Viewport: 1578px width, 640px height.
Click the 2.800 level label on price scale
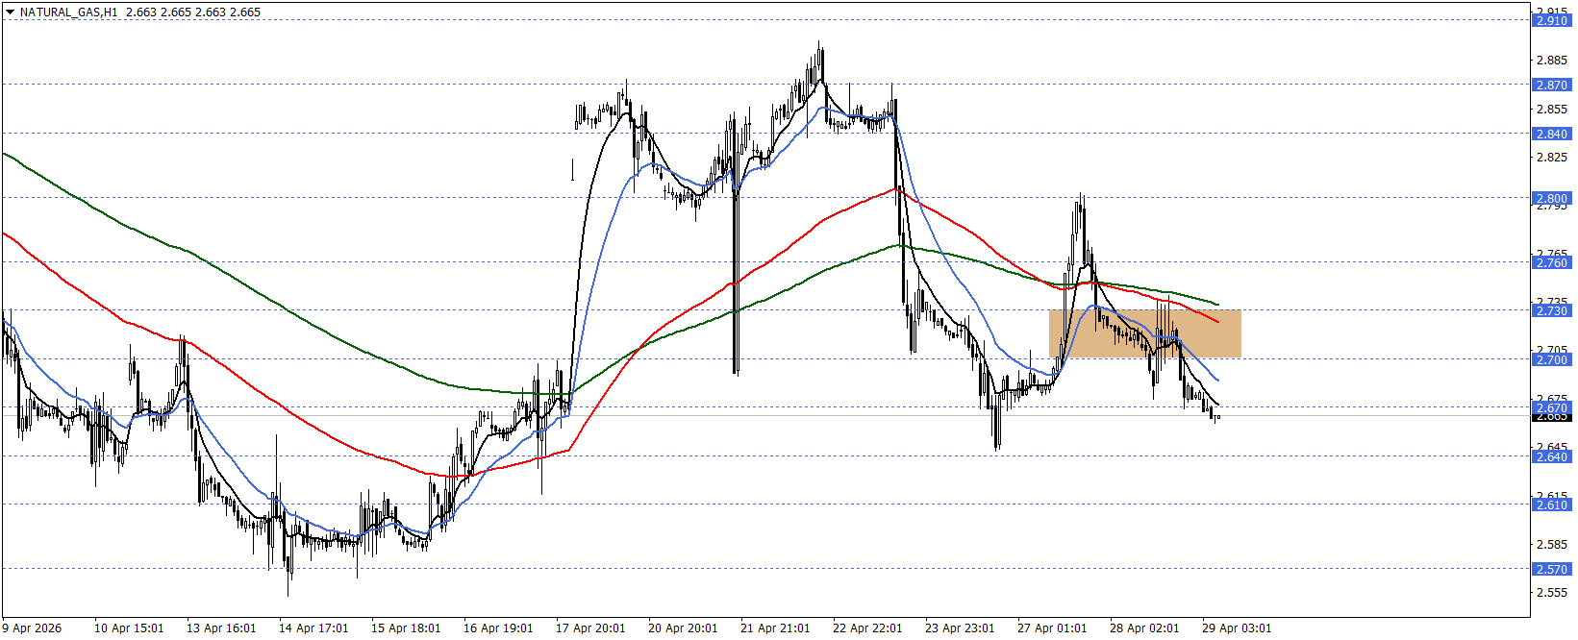(1551, 198)
